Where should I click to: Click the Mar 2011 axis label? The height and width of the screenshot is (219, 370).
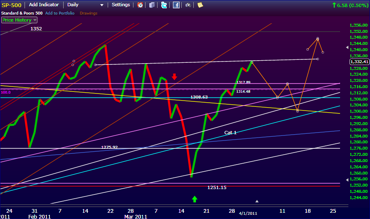[x=136, y=217]
